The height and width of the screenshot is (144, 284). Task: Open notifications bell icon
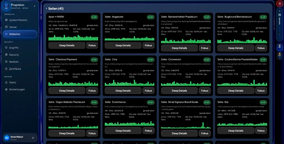280,4
